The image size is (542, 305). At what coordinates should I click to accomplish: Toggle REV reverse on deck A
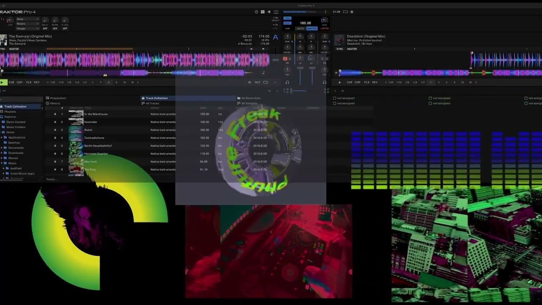37,82
